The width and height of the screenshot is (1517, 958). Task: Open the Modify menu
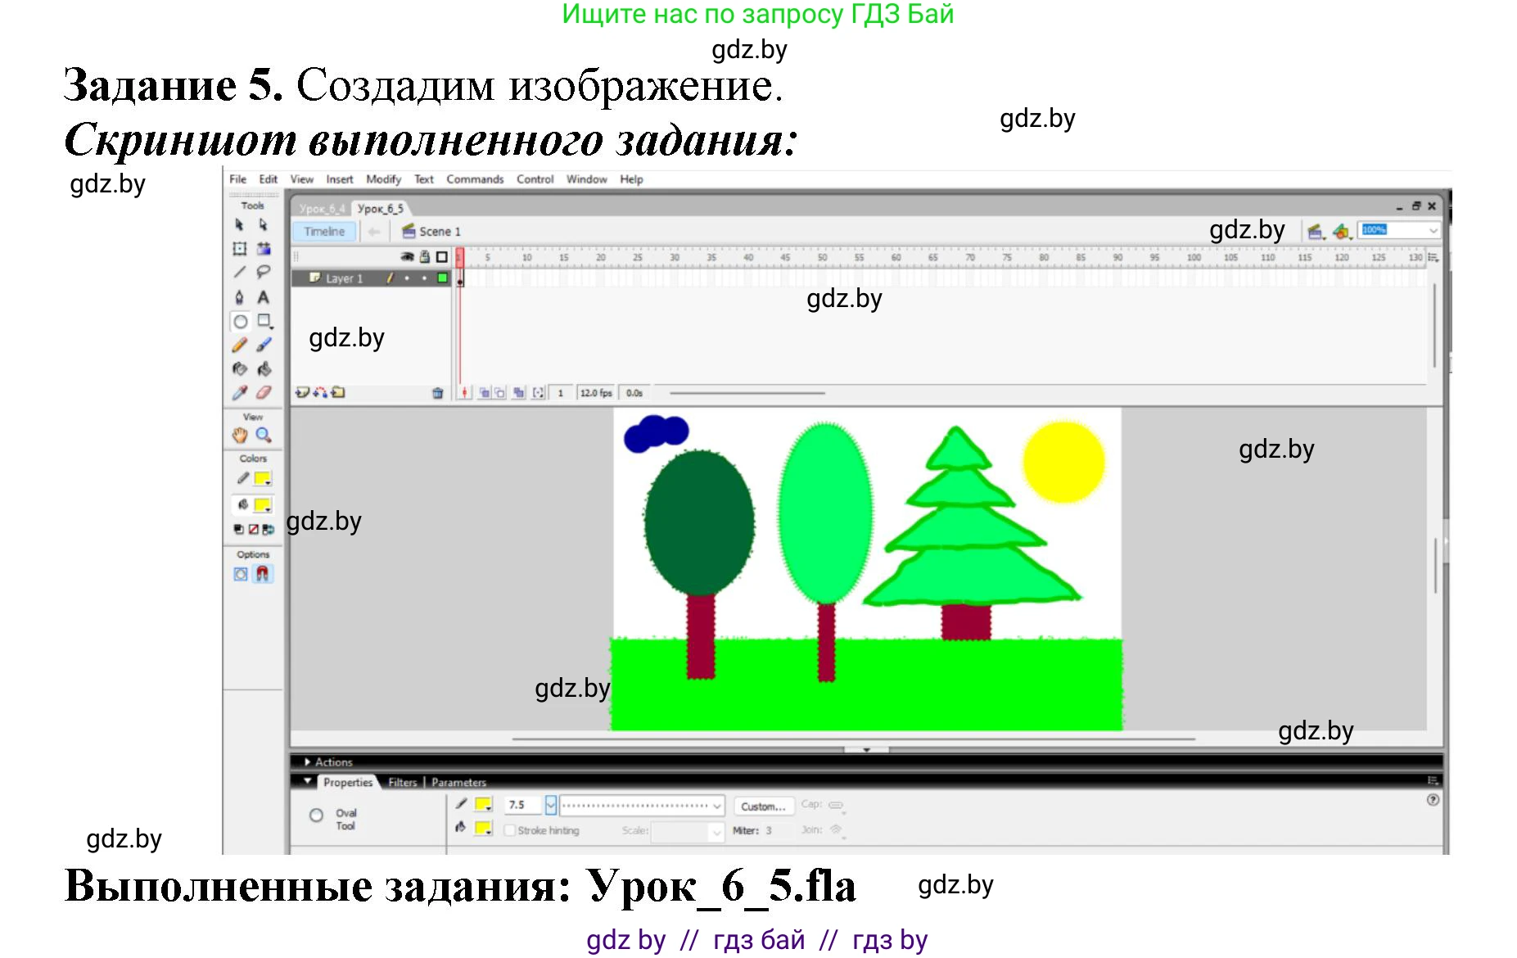[x=383, y=179]
